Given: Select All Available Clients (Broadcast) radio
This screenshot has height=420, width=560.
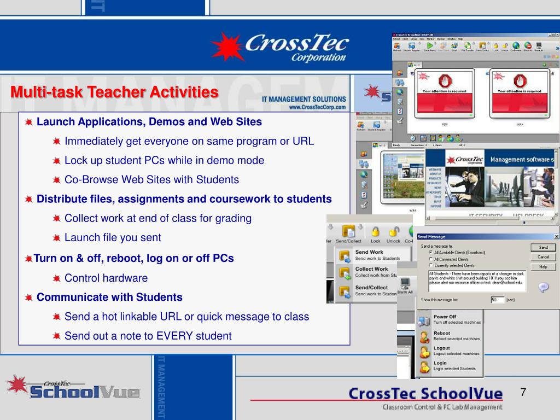Looking at the screenshot, I should click(x=431, y=252).
